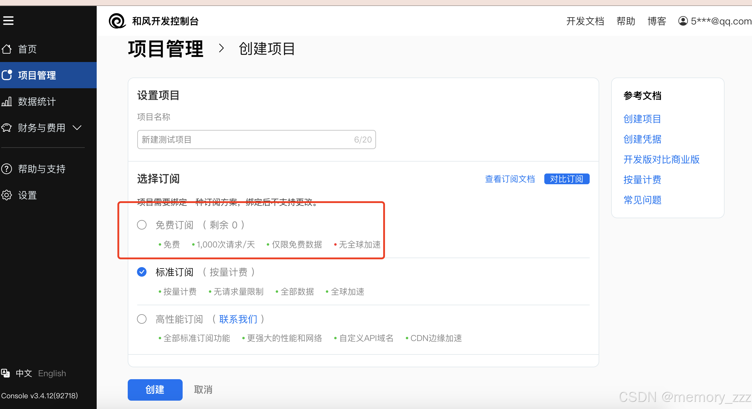The image size is (752, 409).
Task: Click the user account avatar icon
Action: pyautogui.click(x=683, y=21)
